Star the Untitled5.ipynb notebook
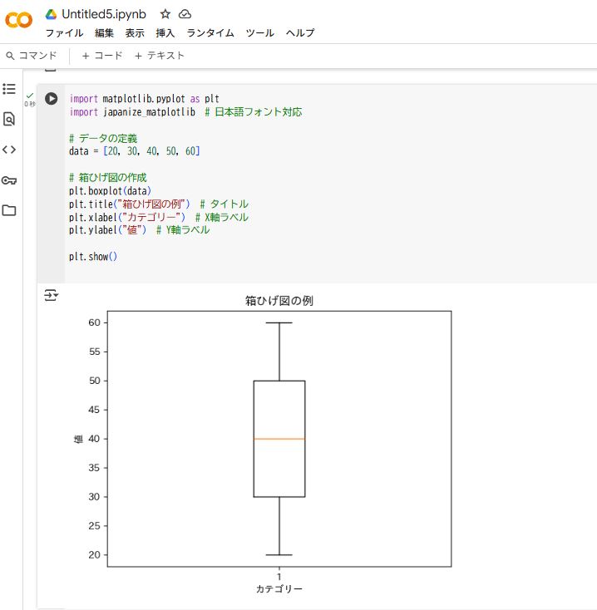This screenshot has height=610, width=597. 165,14
